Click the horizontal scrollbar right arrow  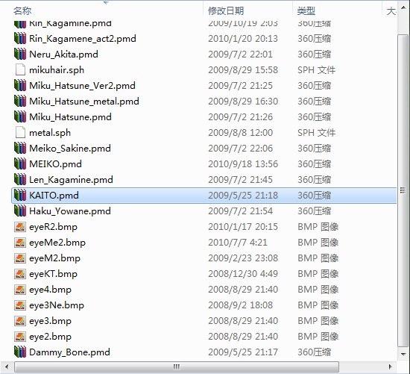click(x=390, y=367)
